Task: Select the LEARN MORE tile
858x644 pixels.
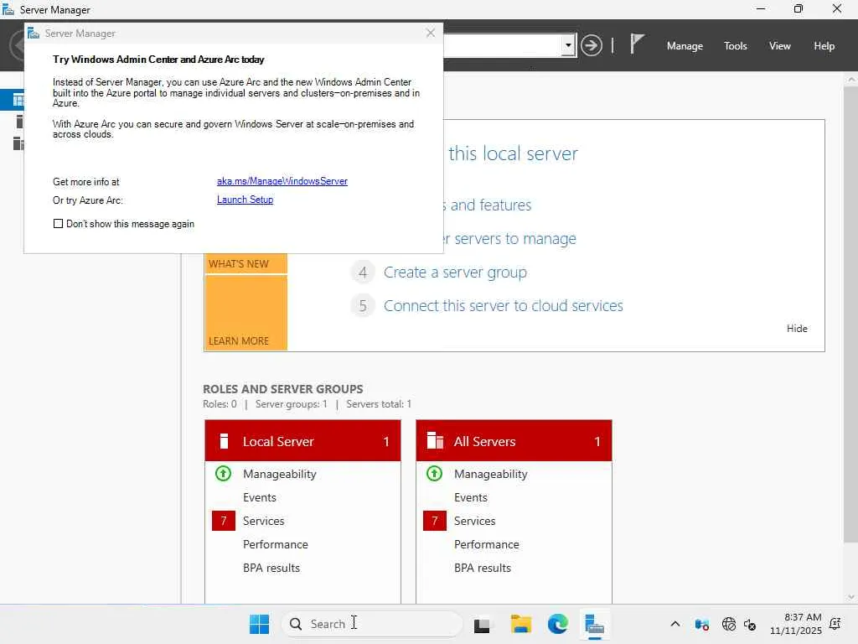Action: pyautogui.click(x=246, y=313)
